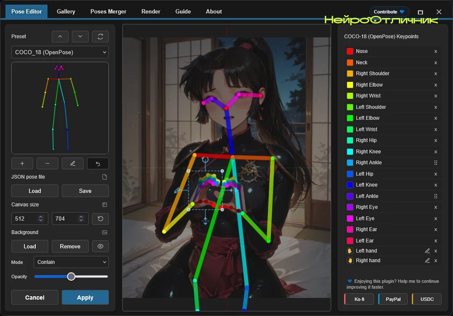Reset canvas size to default
Viewport: 453px width, 316px height.
click(100, 219)
